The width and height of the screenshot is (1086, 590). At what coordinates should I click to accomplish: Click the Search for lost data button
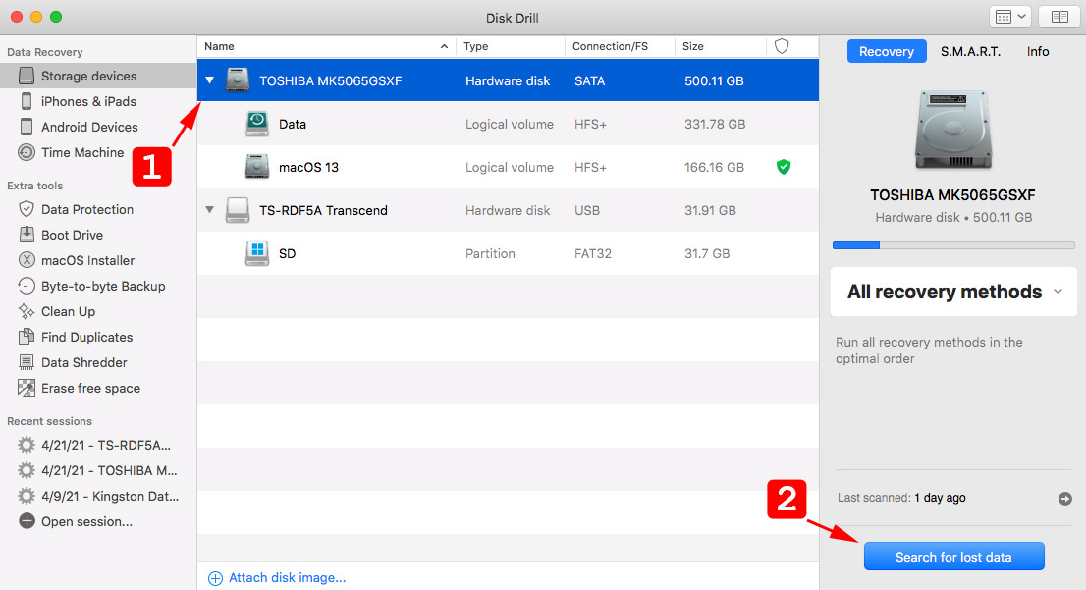pos(953,557)
